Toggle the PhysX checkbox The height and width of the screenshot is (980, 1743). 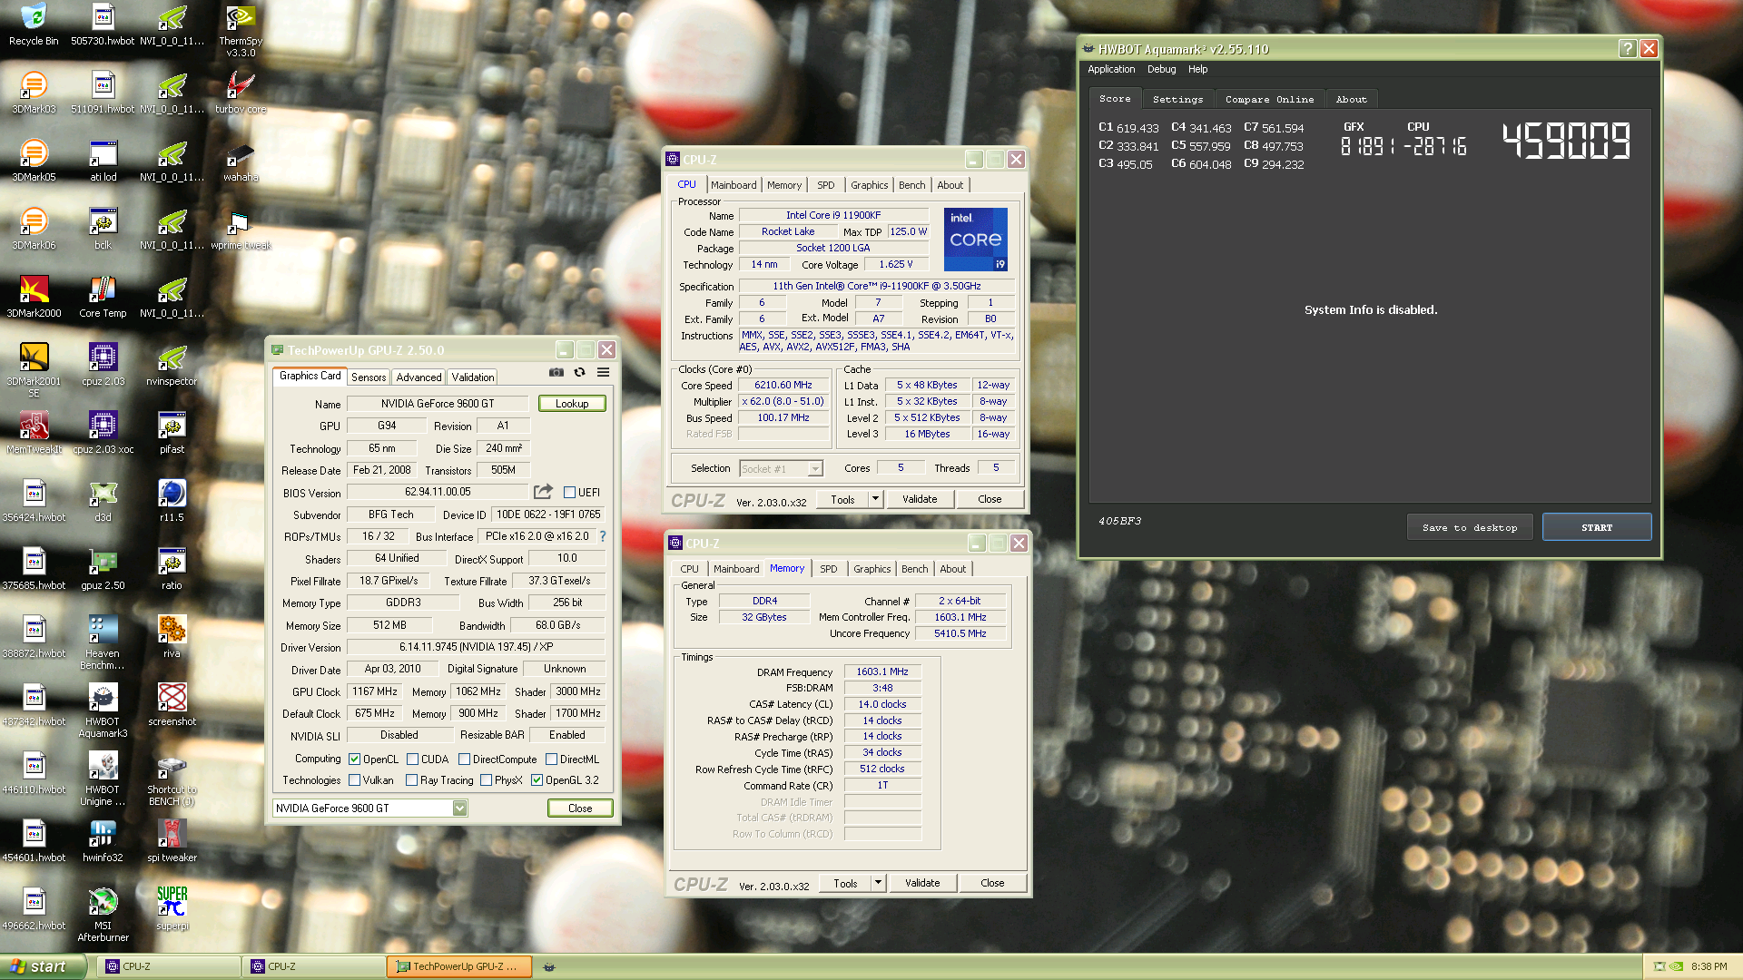click(486, 780)
